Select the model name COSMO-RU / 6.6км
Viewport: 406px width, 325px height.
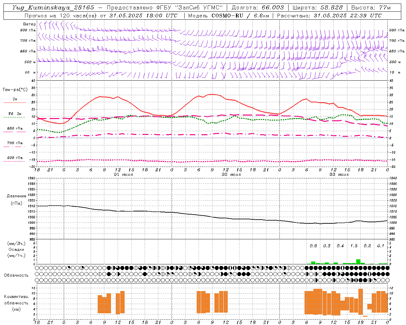point(240,16)
